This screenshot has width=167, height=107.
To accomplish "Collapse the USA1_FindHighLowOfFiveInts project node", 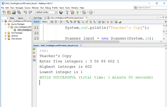I will [2, 21].
